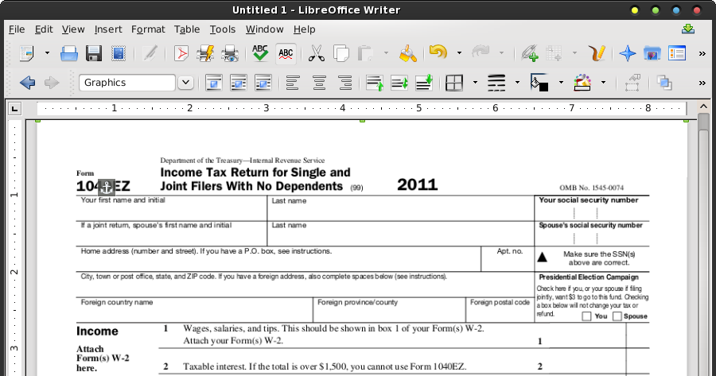
Task: Click the greyed Redo arrow
Action: pos(481,52)
